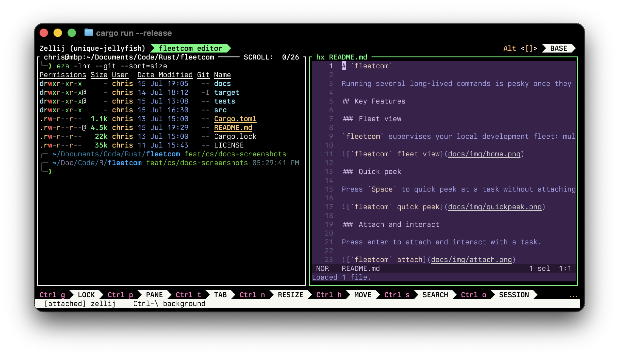619x357 pixels.
Task: Click the Git column header
Action: coord(203,75)
